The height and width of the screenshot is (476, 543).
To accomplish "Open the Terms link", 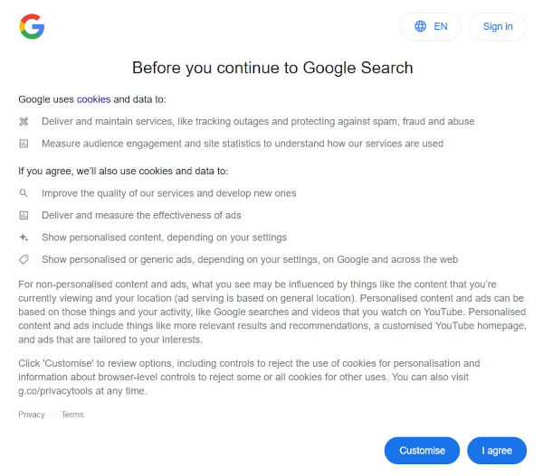I will click(72, 415).
